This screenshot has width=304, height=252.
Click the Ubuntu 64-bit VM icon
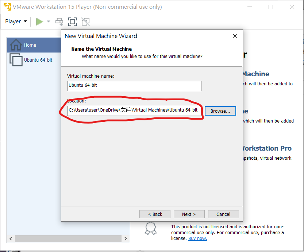tap(16, 60)
